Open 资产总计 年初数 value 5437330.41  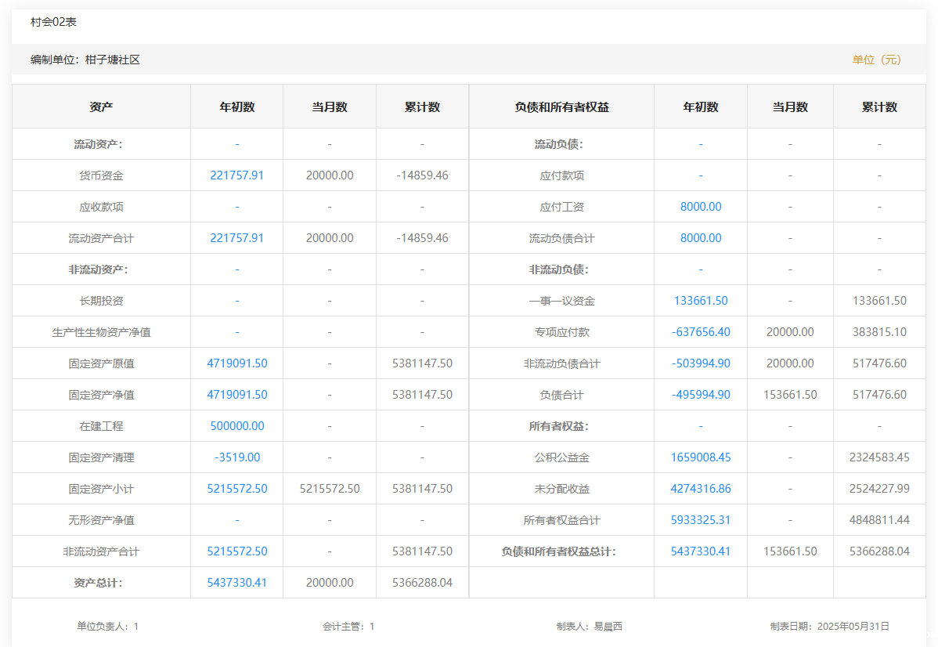(236, 583)
